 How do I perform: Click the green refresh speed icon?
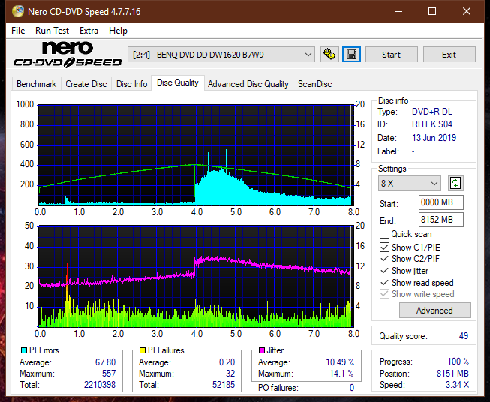(x=455, y=183)
